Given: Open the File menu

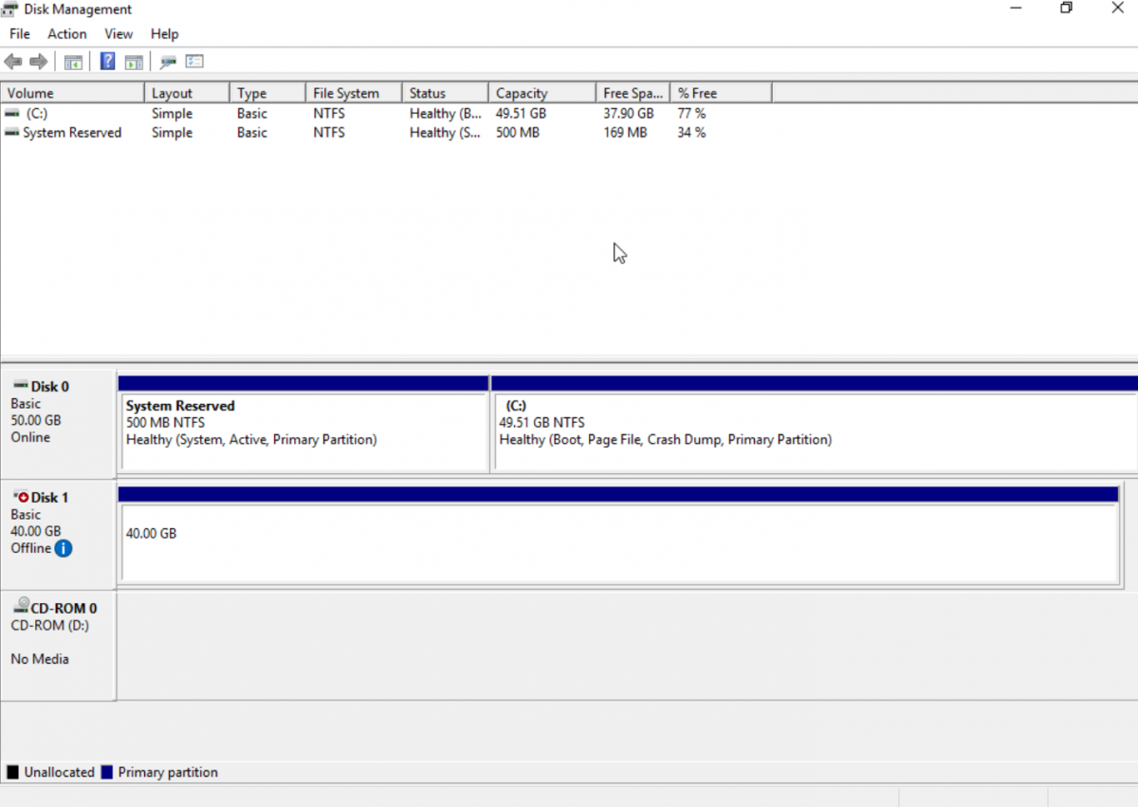Looking at the screenshot, I should point(19,33).
